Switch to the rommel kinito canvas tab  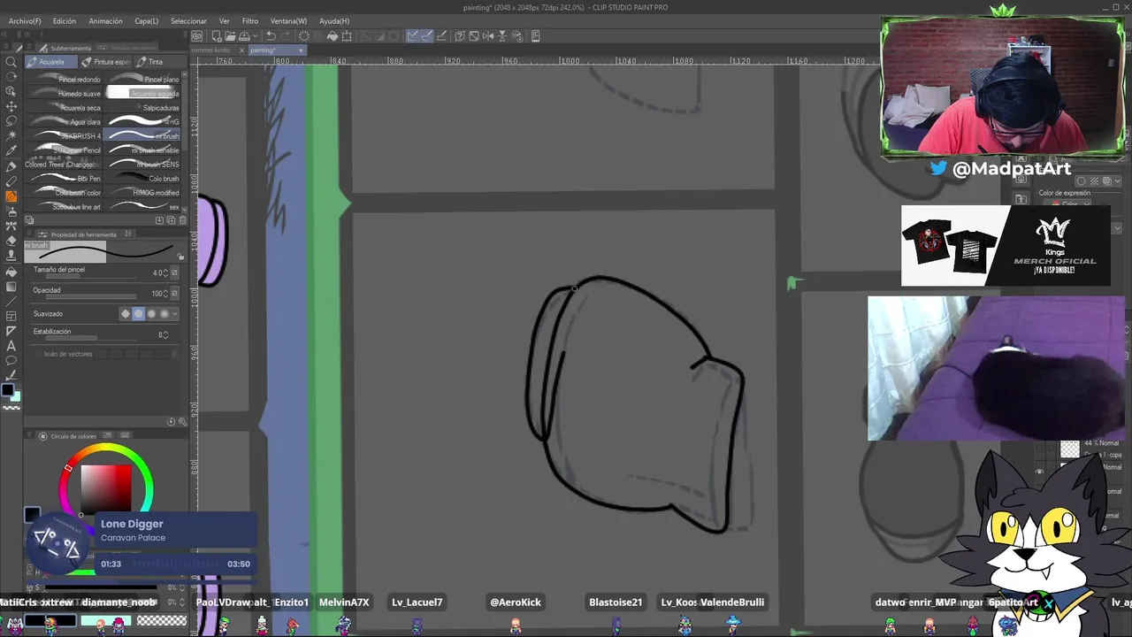click(x=213, y=50)
